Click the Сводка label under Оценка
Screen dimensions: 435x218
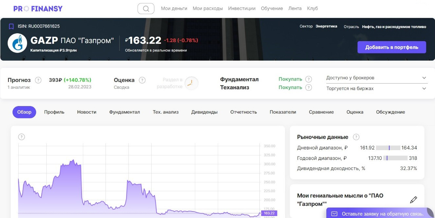coord(121,87)
